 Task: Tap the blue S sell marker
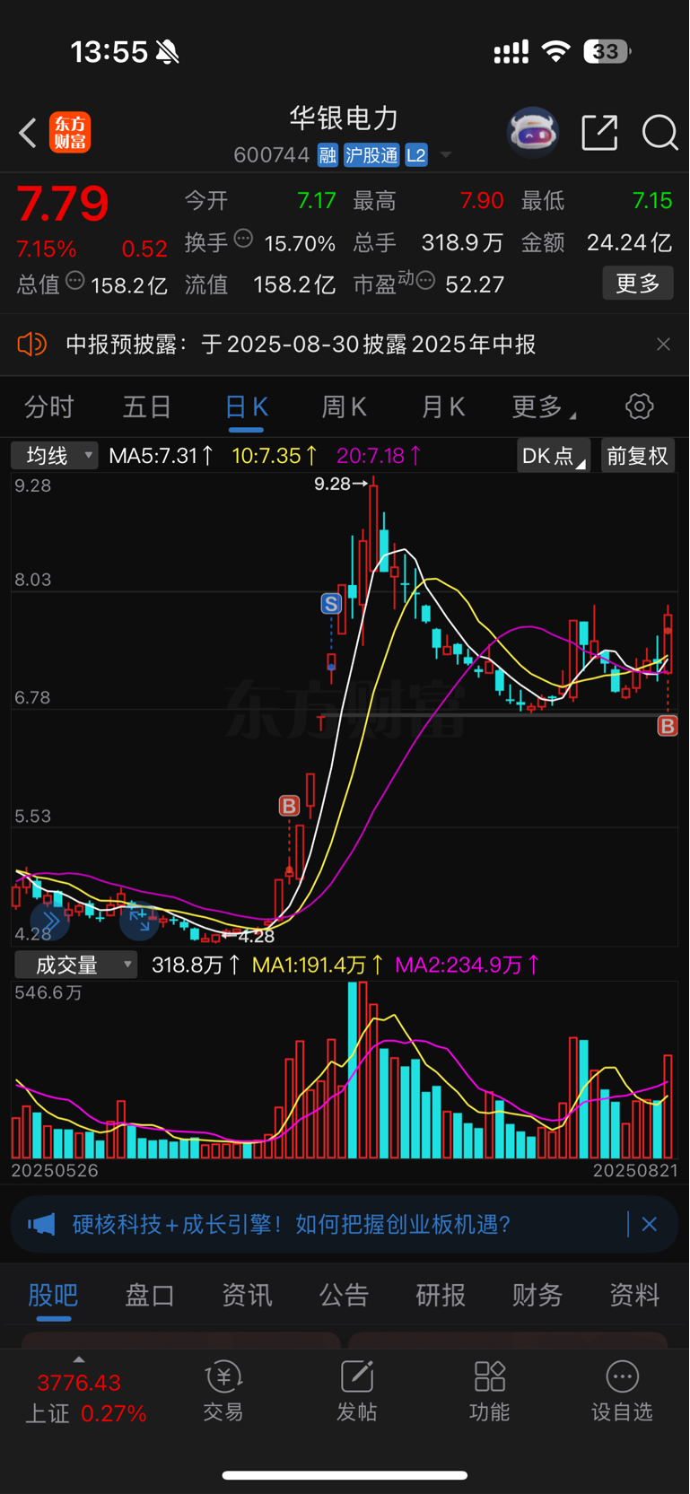[x=331, y=604]
